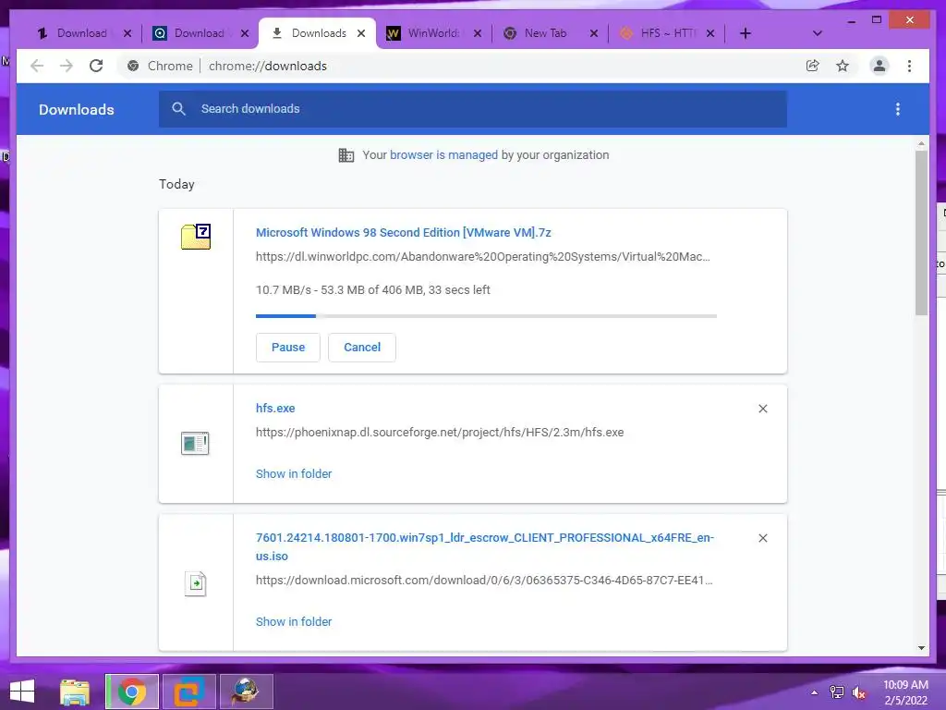Open a new tab with plus button

(746, 33)
